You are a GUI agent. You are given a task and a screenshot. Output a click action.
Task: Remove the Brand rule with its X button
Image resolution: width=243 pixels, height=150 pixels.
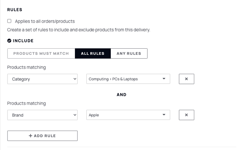[x=186, y=115]
